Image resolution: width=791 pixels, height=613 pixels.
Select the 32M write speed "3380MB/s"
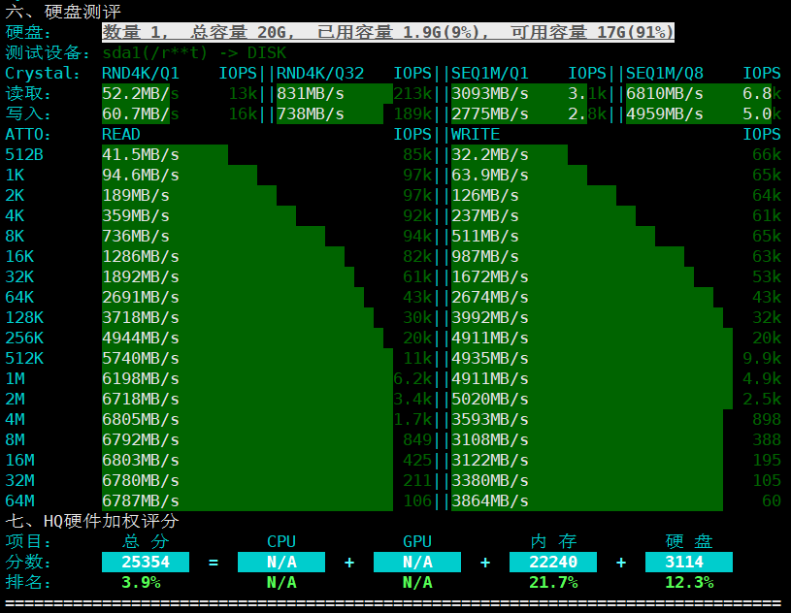490,480
